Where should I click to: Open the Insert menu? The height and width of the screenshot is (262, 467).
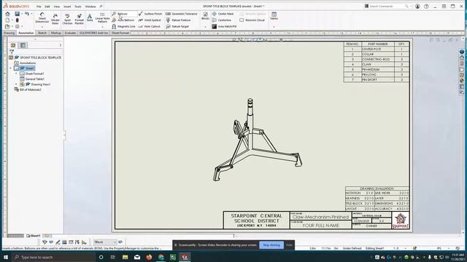[67, 7]
